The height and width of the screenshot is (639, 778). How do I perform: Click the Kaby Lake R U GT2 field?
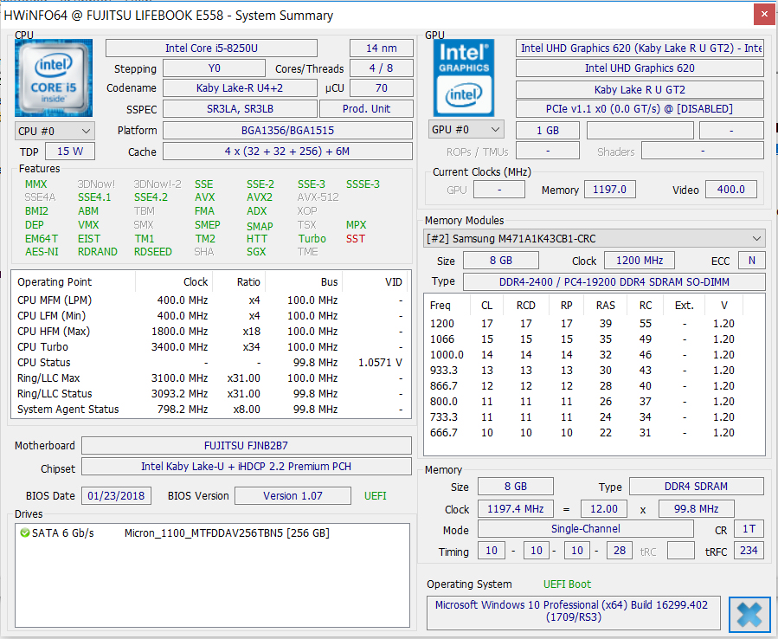(x=640, y=89)
